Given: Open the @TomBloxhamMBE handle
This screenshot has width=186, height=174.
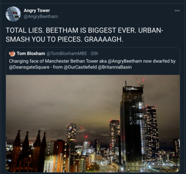Looking at the screenshot, I should click(x=67, y=53).
